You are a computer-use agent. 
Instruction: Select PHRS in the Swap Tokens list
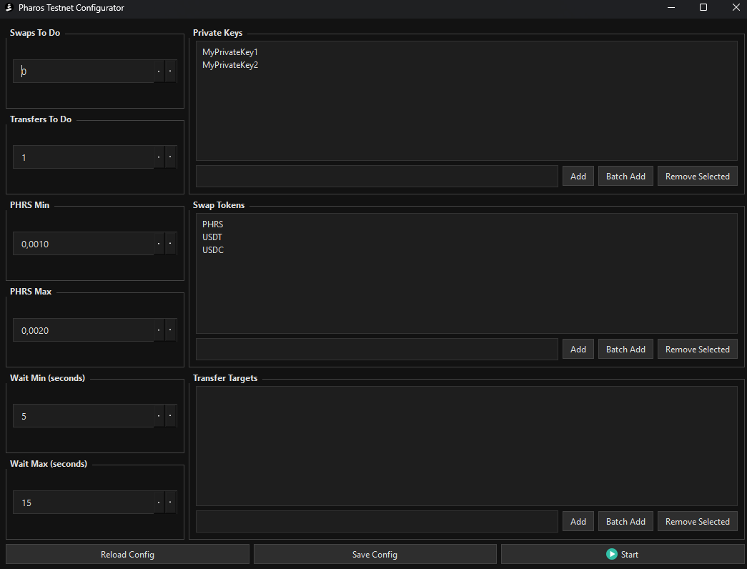(212, 224)
